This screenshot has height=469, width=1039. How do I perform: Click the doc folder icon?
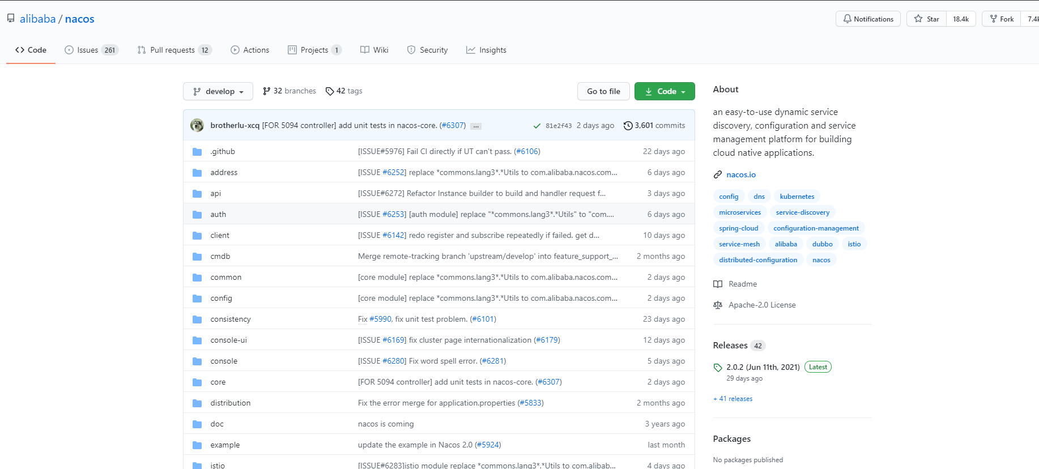(197, 424)
